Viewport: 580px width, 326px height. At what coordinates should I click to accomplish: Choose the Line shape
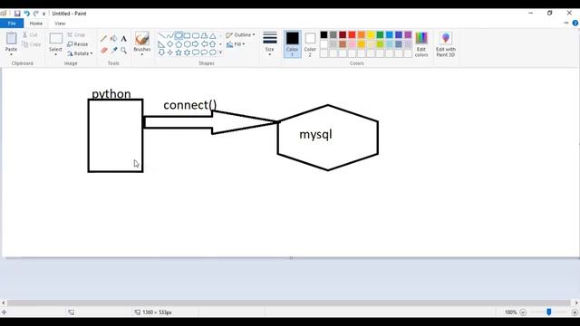pyautogui.click(x=161, y=36)
